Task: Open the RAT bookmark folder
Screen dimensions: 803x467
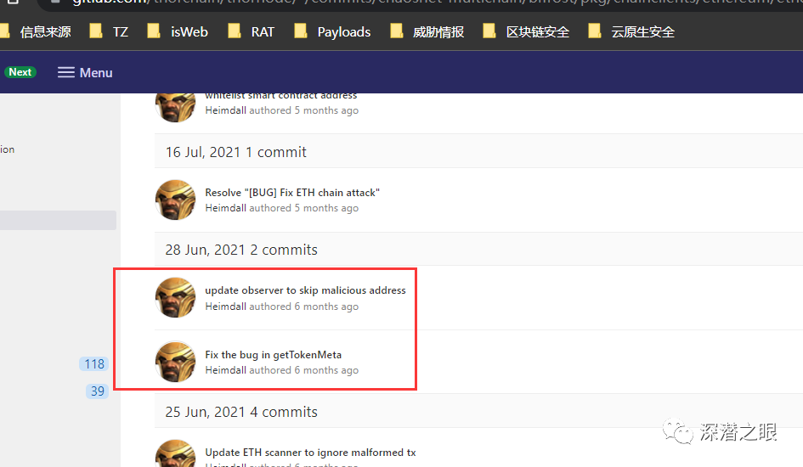Action: [251, 31]
